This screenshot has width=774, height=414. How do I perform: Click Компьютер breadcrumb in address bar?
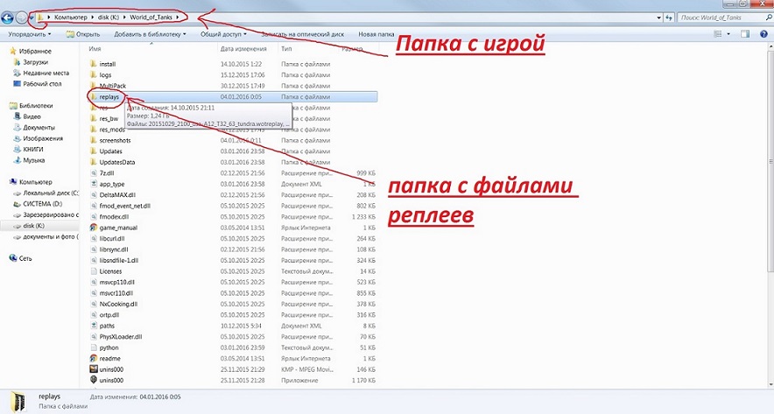click(71, 18)
